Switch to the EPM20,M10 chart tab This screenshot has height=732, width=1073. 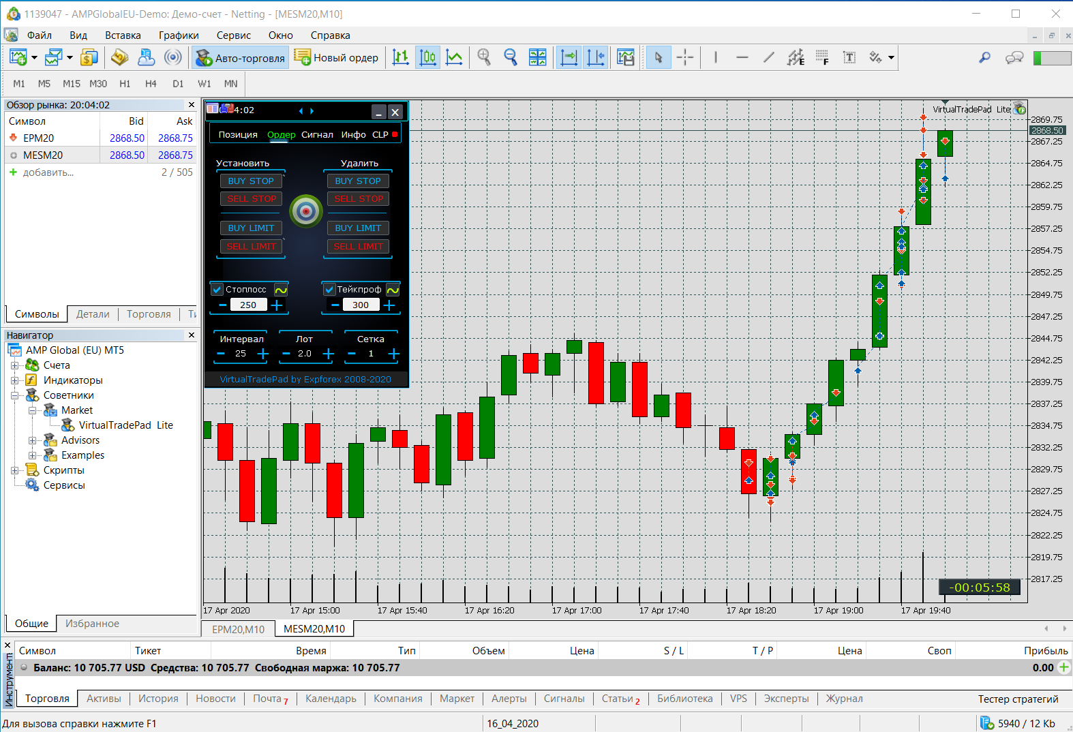pos(238,629)
